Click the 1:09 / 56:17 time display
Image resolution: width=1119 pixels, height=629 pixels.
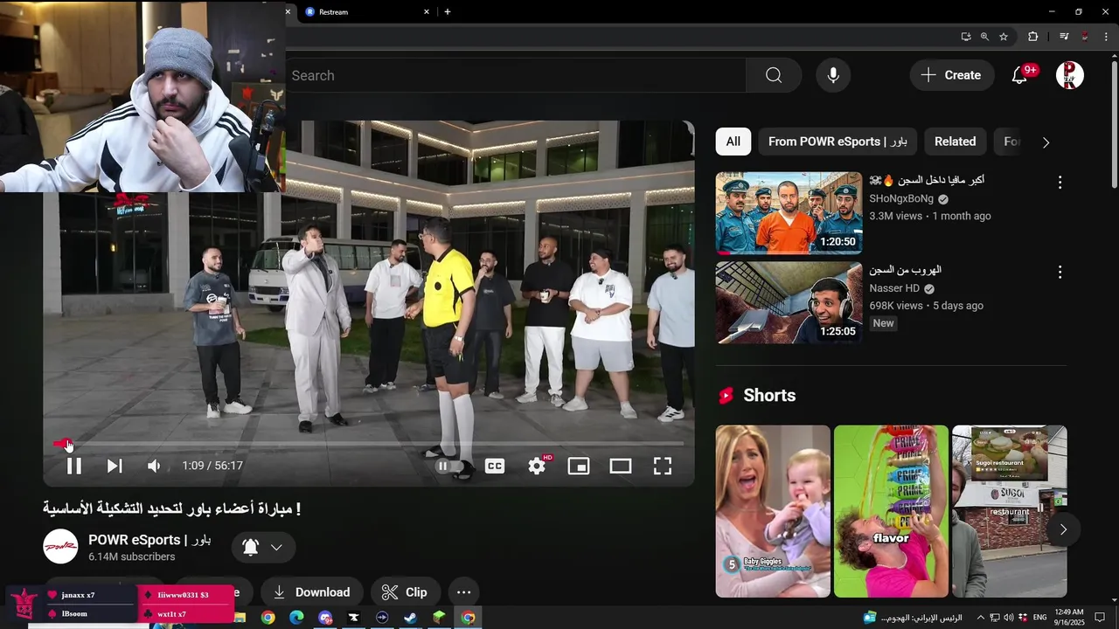(x=212, y=466)
